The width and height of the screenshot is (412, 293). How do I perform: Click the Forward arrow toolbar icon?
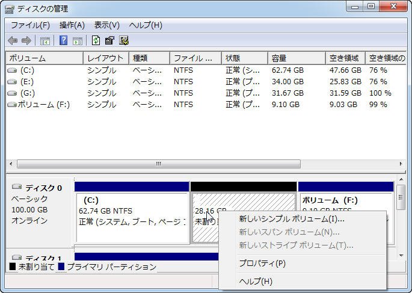point(26,41)
